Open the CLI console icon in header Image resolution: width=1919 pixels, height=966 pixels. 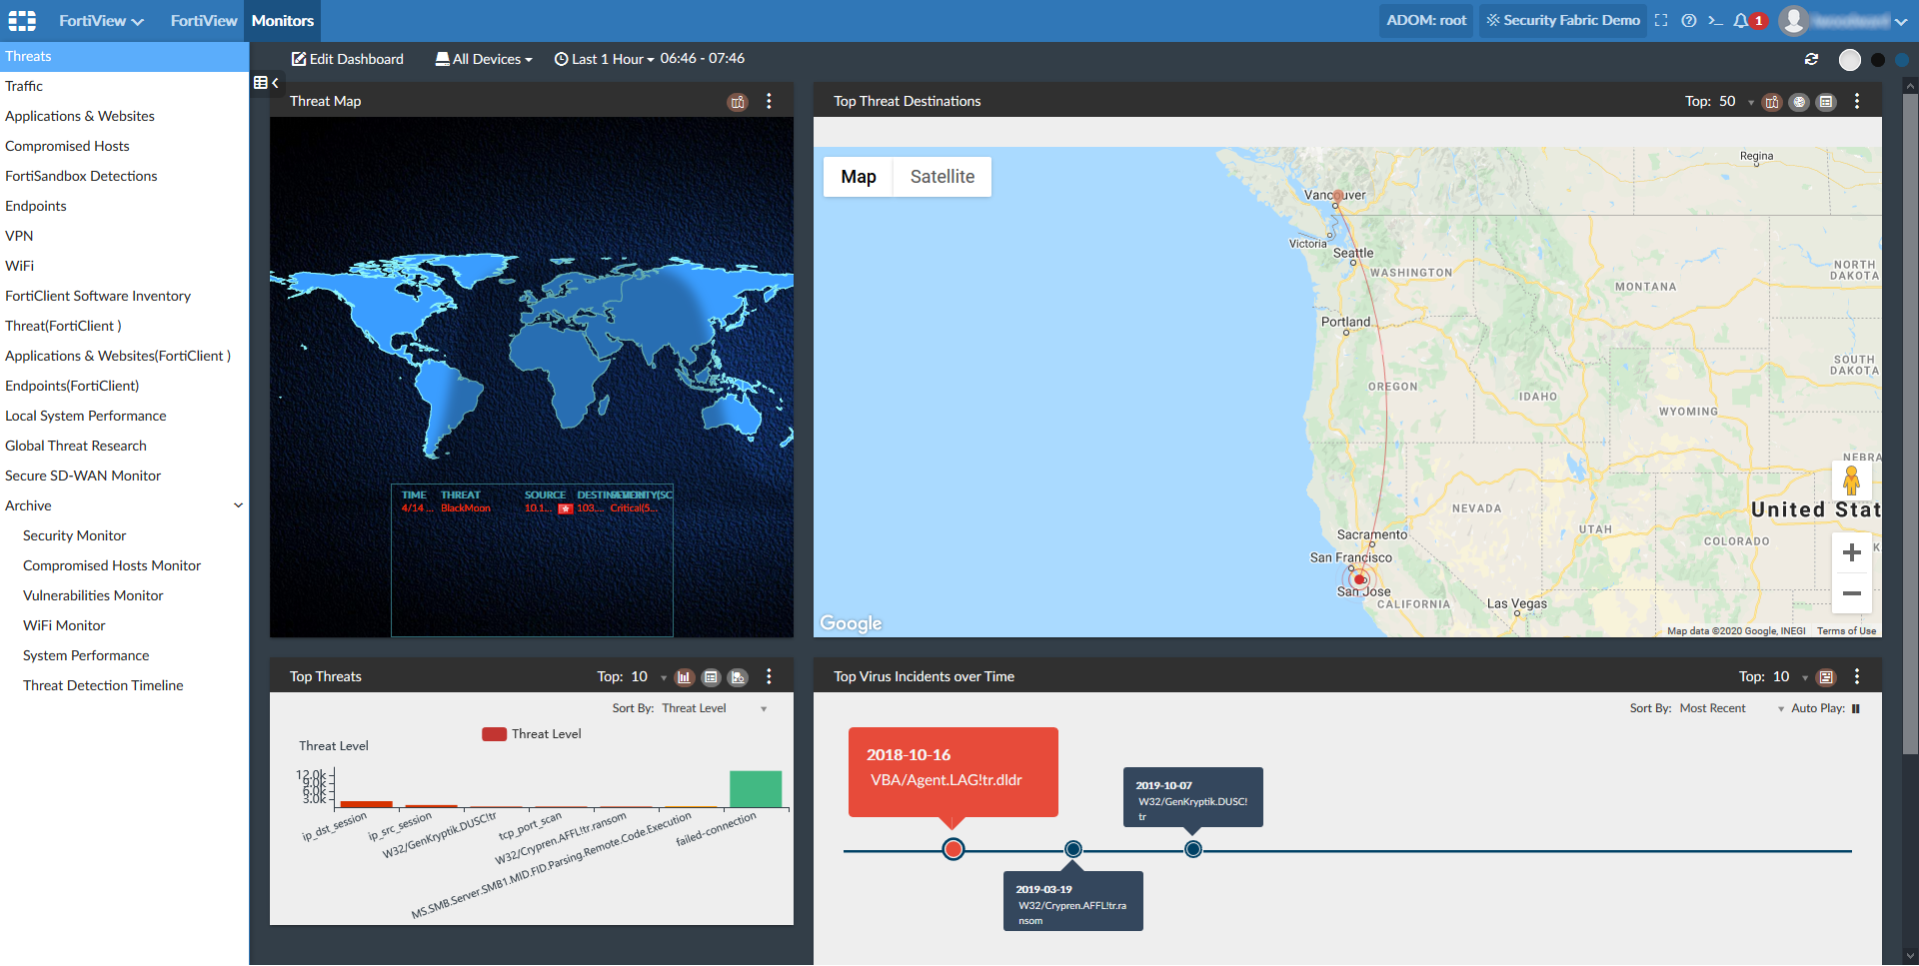[1715, 20]
